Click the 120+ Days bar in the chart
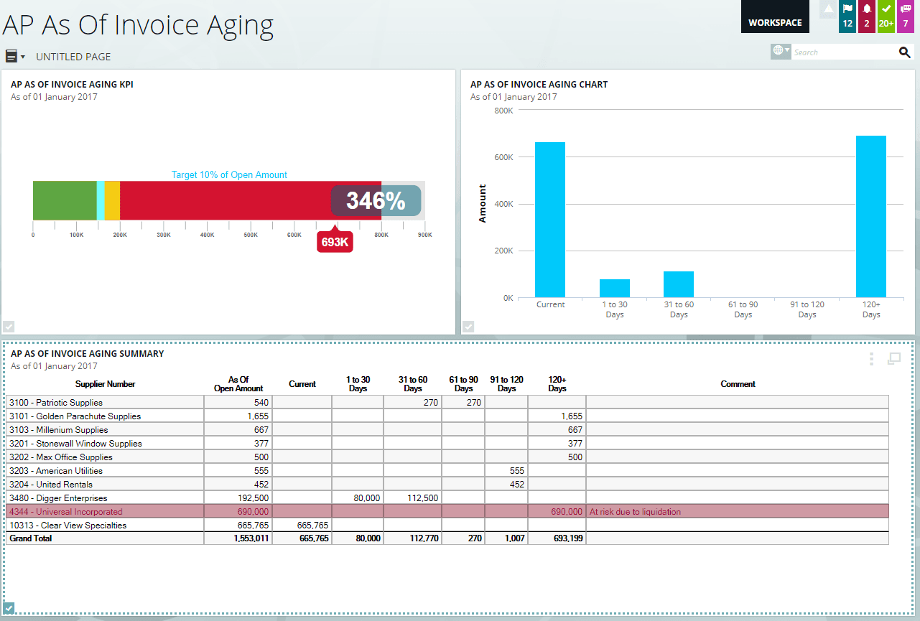Viewport: 920px width, 621px height. pyautogui.click(x=871, y=216)
